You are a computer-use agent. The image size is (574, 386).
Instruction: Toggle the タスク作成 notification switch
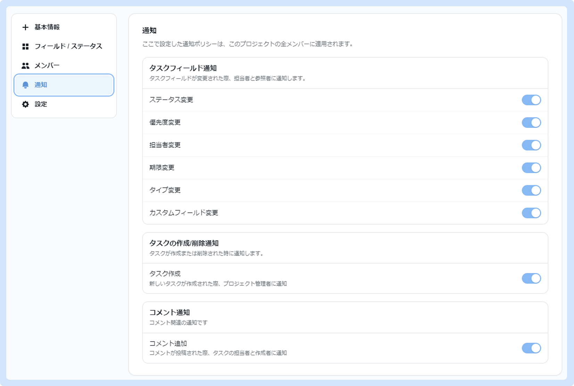click(x=531, y=279)
